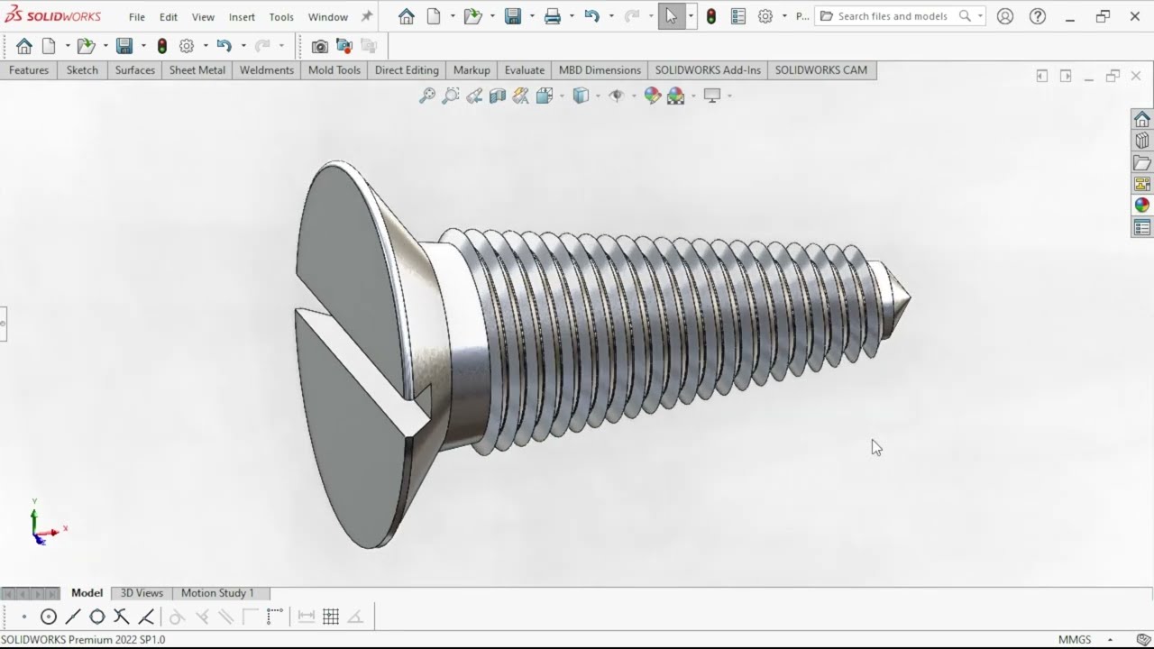Click the Previous View icon

474,96
